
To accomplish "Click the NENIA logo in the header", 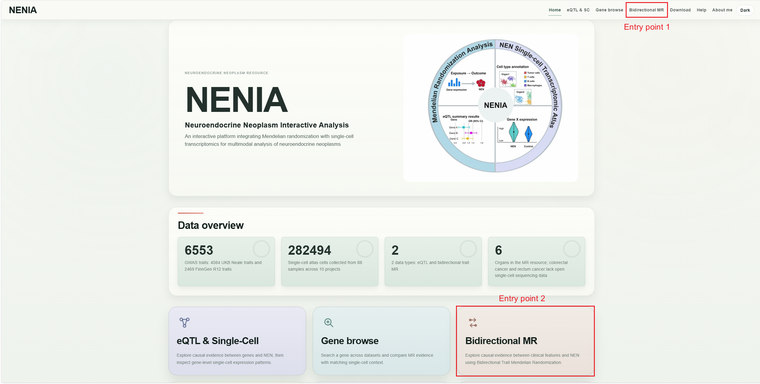I will pos(23,10).
